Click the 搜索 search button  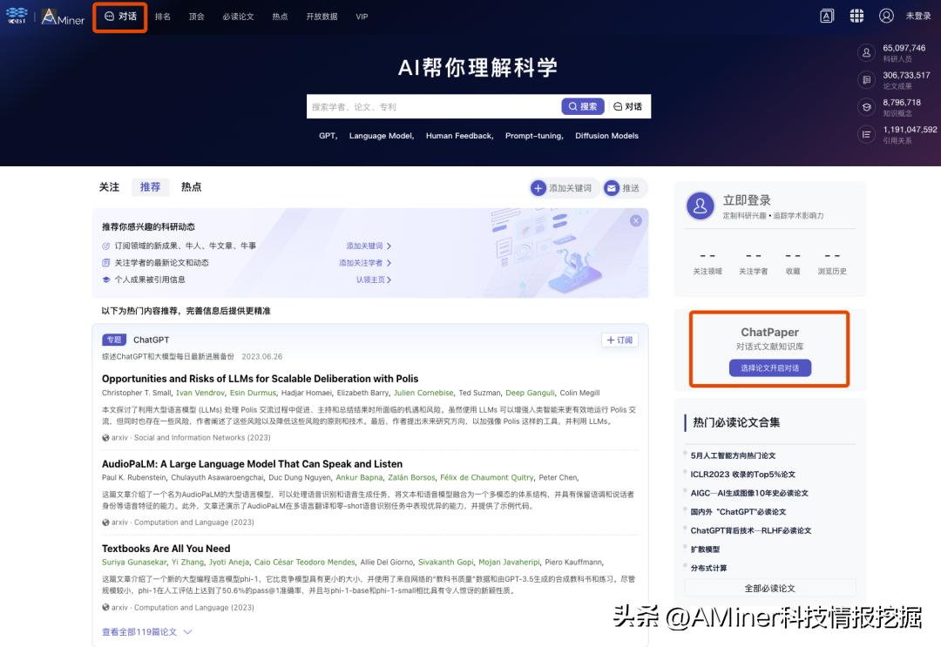(582, 106)
